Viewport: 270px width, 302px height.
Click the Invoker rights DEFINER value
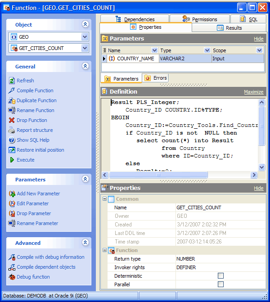[x=220, y=267]
